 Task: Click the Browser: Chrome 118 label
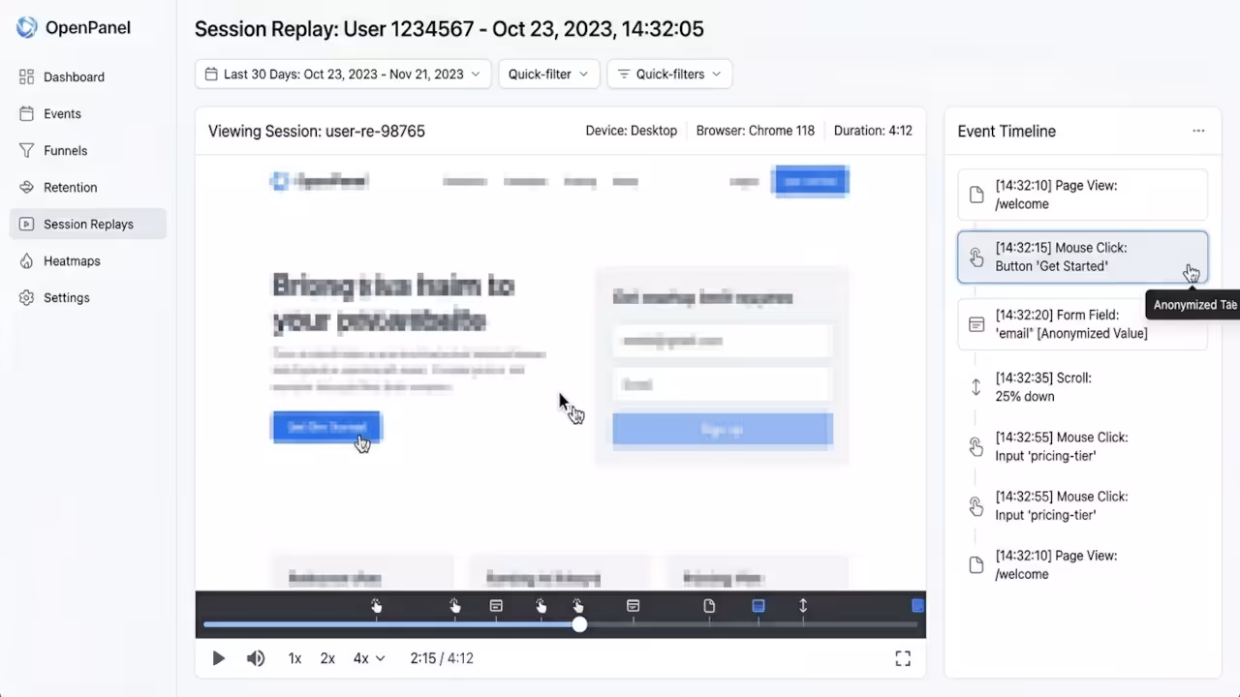(x=756, y=131)
